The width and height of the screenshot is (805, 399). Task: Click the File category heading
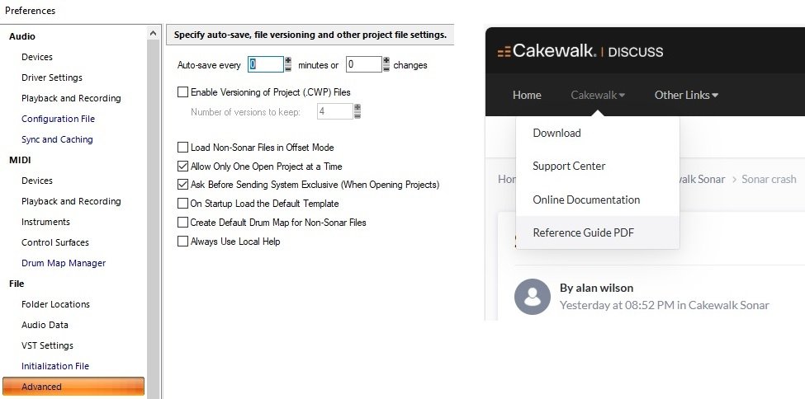[17, 284]
